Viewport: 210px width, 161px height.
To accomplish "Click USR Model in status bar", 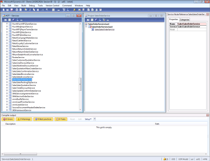I will [x=183, y=159].
